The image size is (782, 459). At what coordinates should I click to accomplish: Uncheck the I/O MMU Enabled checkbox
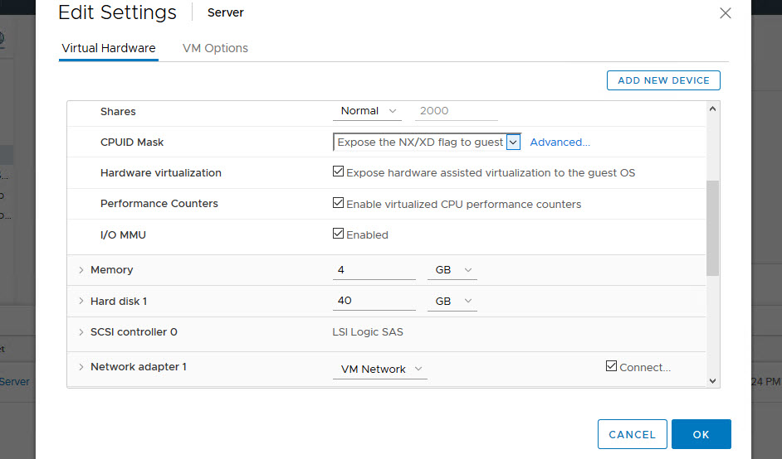point(338,234)
